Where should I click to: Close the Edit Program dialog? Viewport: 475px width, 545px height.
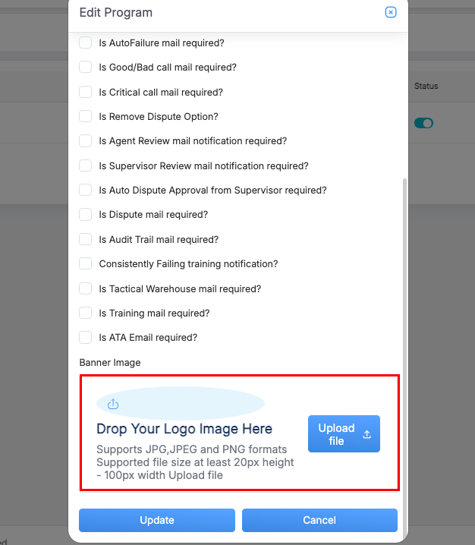pyautogui.click(x=391, y=12)
